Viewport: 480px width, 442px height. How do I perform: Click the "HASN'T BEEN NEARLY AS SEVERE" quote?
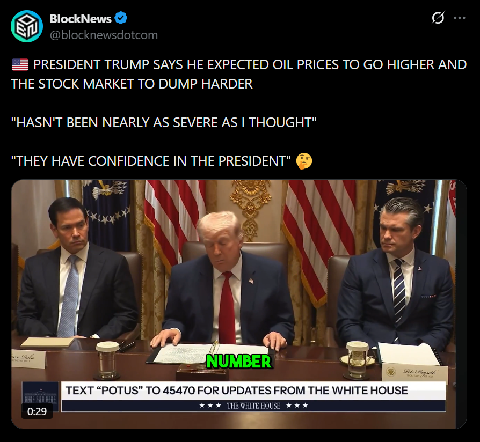coord(164,122)
